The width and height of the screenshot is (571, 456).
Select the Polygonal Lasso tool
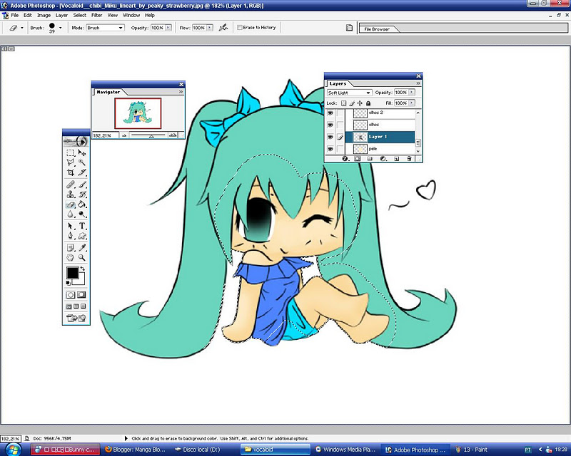[x=70, y=162]
